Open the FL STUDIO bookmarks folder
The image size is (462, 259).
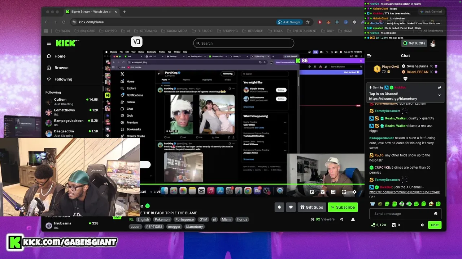point(202,31)
